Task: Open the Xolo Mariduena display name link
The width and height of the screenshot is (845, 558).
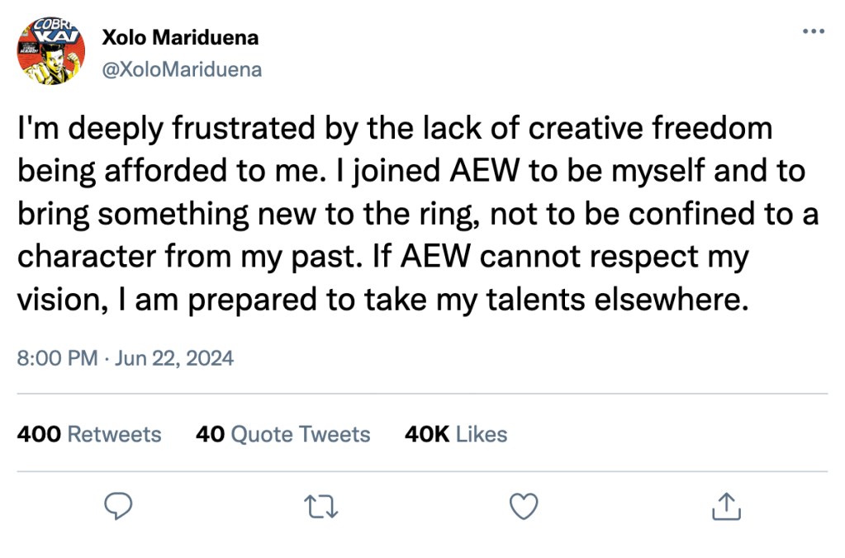Action: click(179, 37)
